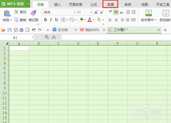
Task: Click the distributed alignment icon
Action: pos(133,20)
